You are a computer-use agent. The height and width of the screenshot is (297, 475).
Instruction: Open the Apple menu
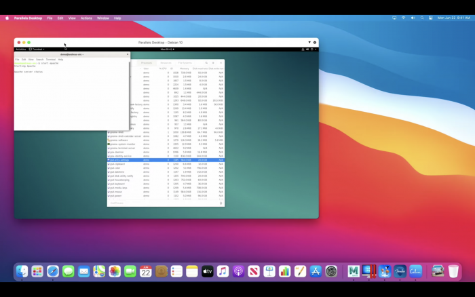(x=7, y=18)
